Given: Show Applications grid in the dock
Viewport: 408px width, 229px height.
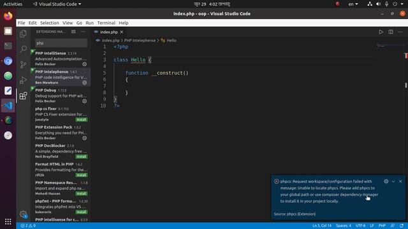Looking at the screenshot, I should (x=8, y=221).
